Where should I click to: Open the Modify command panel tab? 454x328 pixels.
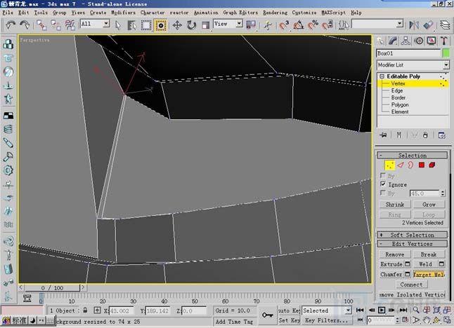[x=393, y=41]
